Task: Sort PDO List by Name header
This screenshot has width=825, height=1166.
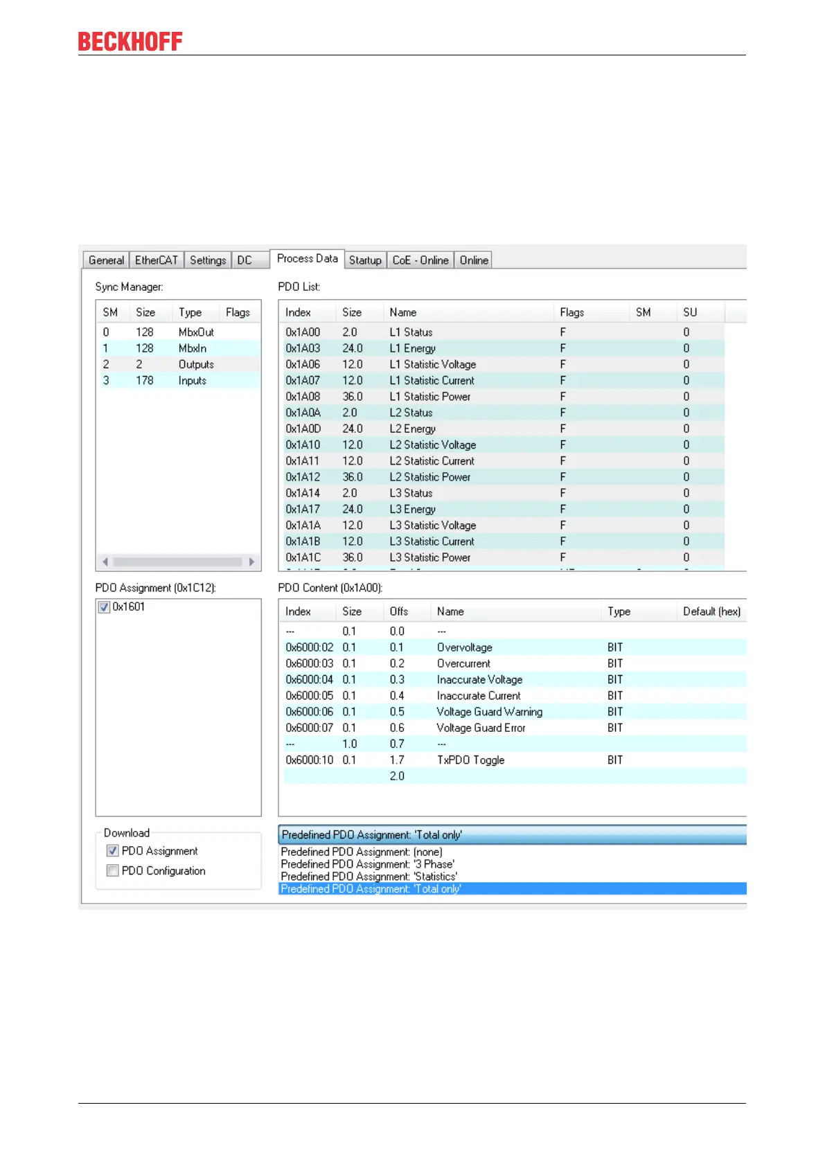Action: [468, 312]
